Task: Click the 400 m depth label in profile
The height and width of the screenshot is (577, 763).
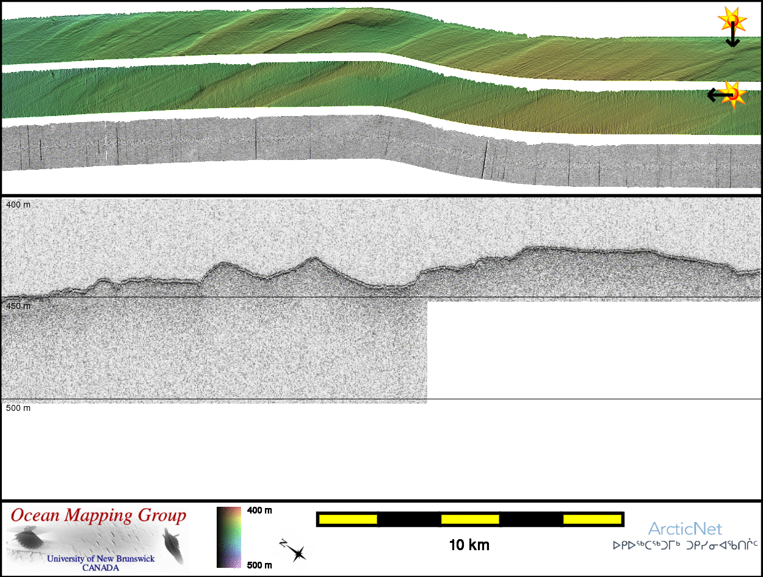Action: coord(18,205)
